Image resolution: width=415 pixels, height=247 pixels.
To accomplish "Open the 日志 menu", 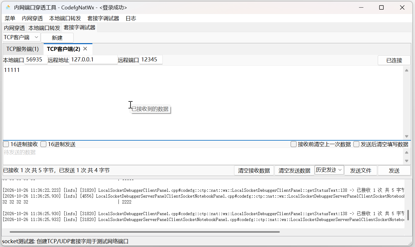I will (131, 18).
